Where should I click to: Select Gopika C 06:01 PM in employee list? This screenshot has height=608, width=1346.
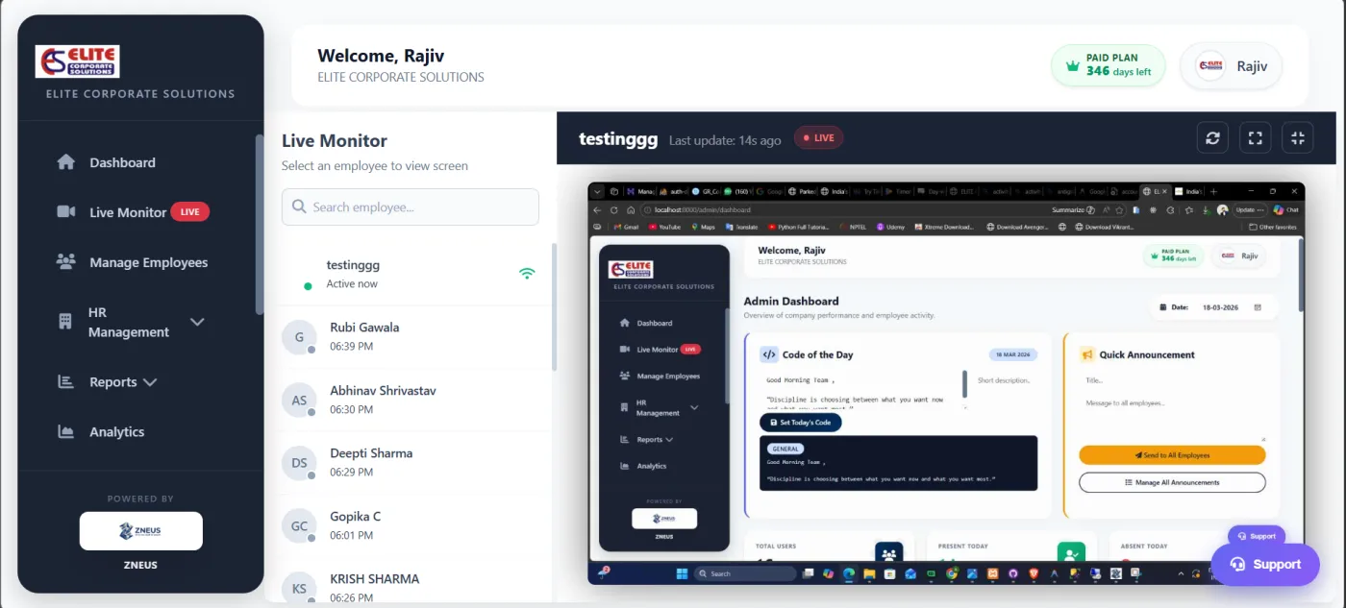415,526
